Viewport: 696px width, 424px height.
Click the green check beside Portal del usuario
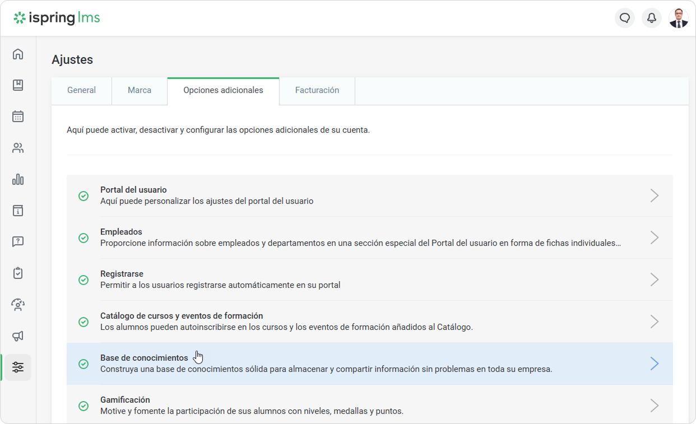[x=83, y=196]
